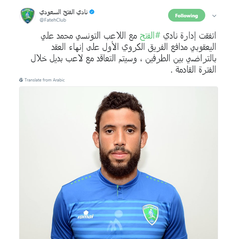Expand the tweet options chevron
Viewport: 235px width, 239px height.
[214, 16]
